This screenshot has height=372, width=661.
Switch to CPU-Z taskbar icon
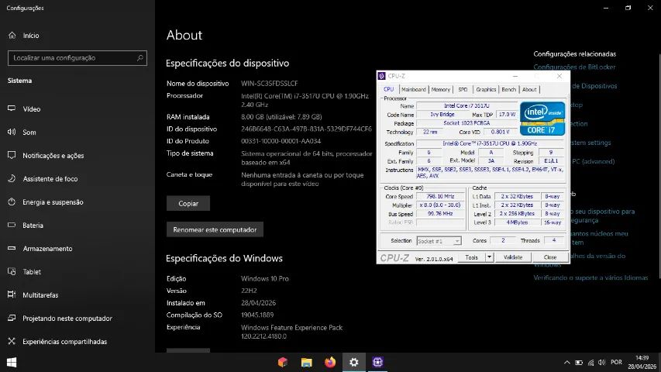[377, 362]
